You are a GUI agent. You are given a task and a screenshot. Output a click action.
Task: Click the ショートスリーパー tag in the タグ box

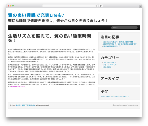click(116, 97)
